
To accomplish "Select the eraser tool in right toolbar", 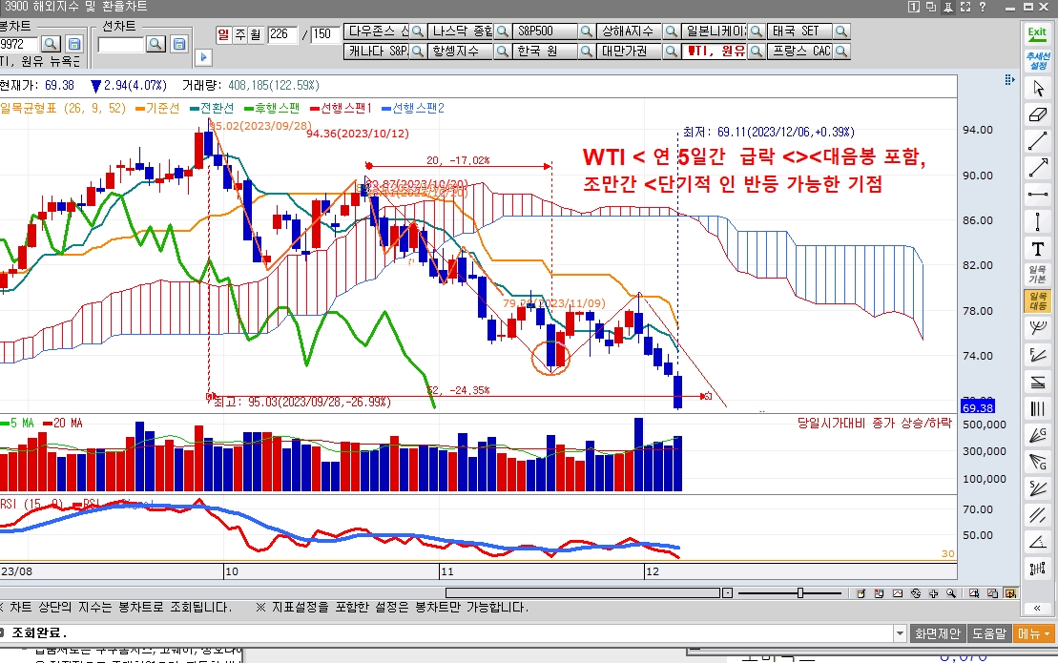I will coord(1037,115).
